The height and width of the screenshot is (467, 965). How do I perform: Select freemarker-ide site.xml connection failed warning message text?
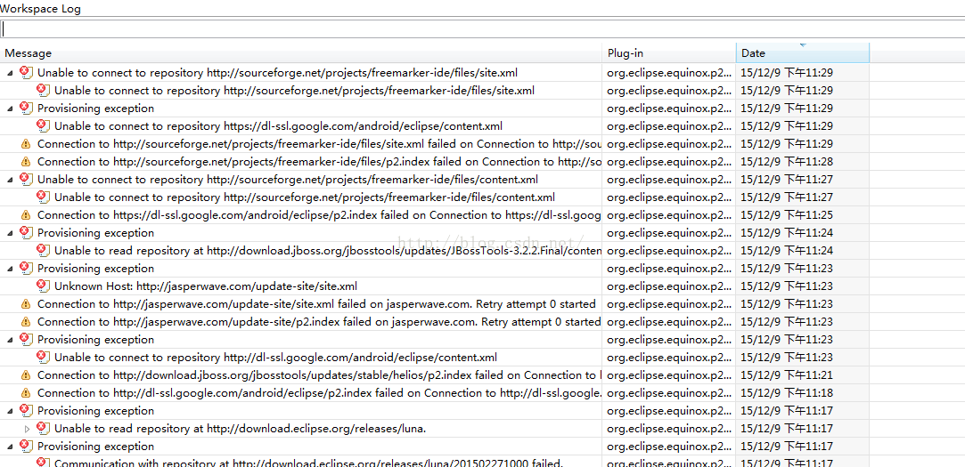pyautogui.click(x=319, y=144)
